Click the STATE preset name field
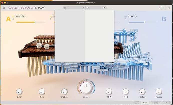173x105 pixels. click(x=86, y=8)
